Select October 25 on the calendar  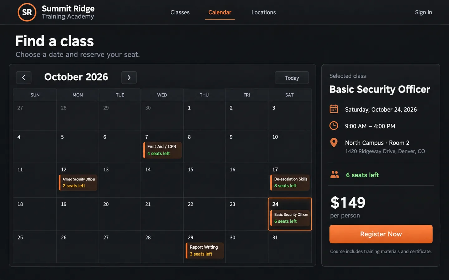click(x=35, y=247)
